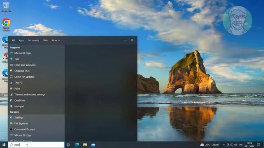This screenshot has width=264, height=148.
Task: Open File Explorer under Top apps
Action: (x=36, y=123)
